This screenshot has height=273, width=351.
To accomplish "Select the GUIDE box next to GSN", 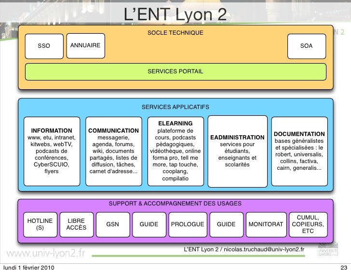I will click(x=149, y=224).
